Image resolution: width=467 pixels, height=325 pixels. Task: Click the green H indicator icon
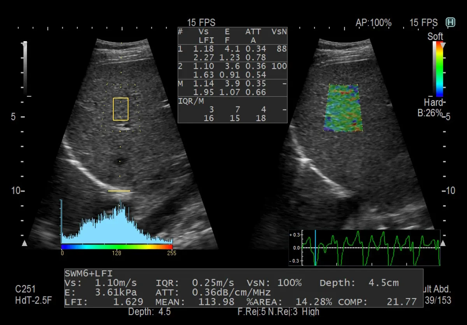click(x=450, y=23)
